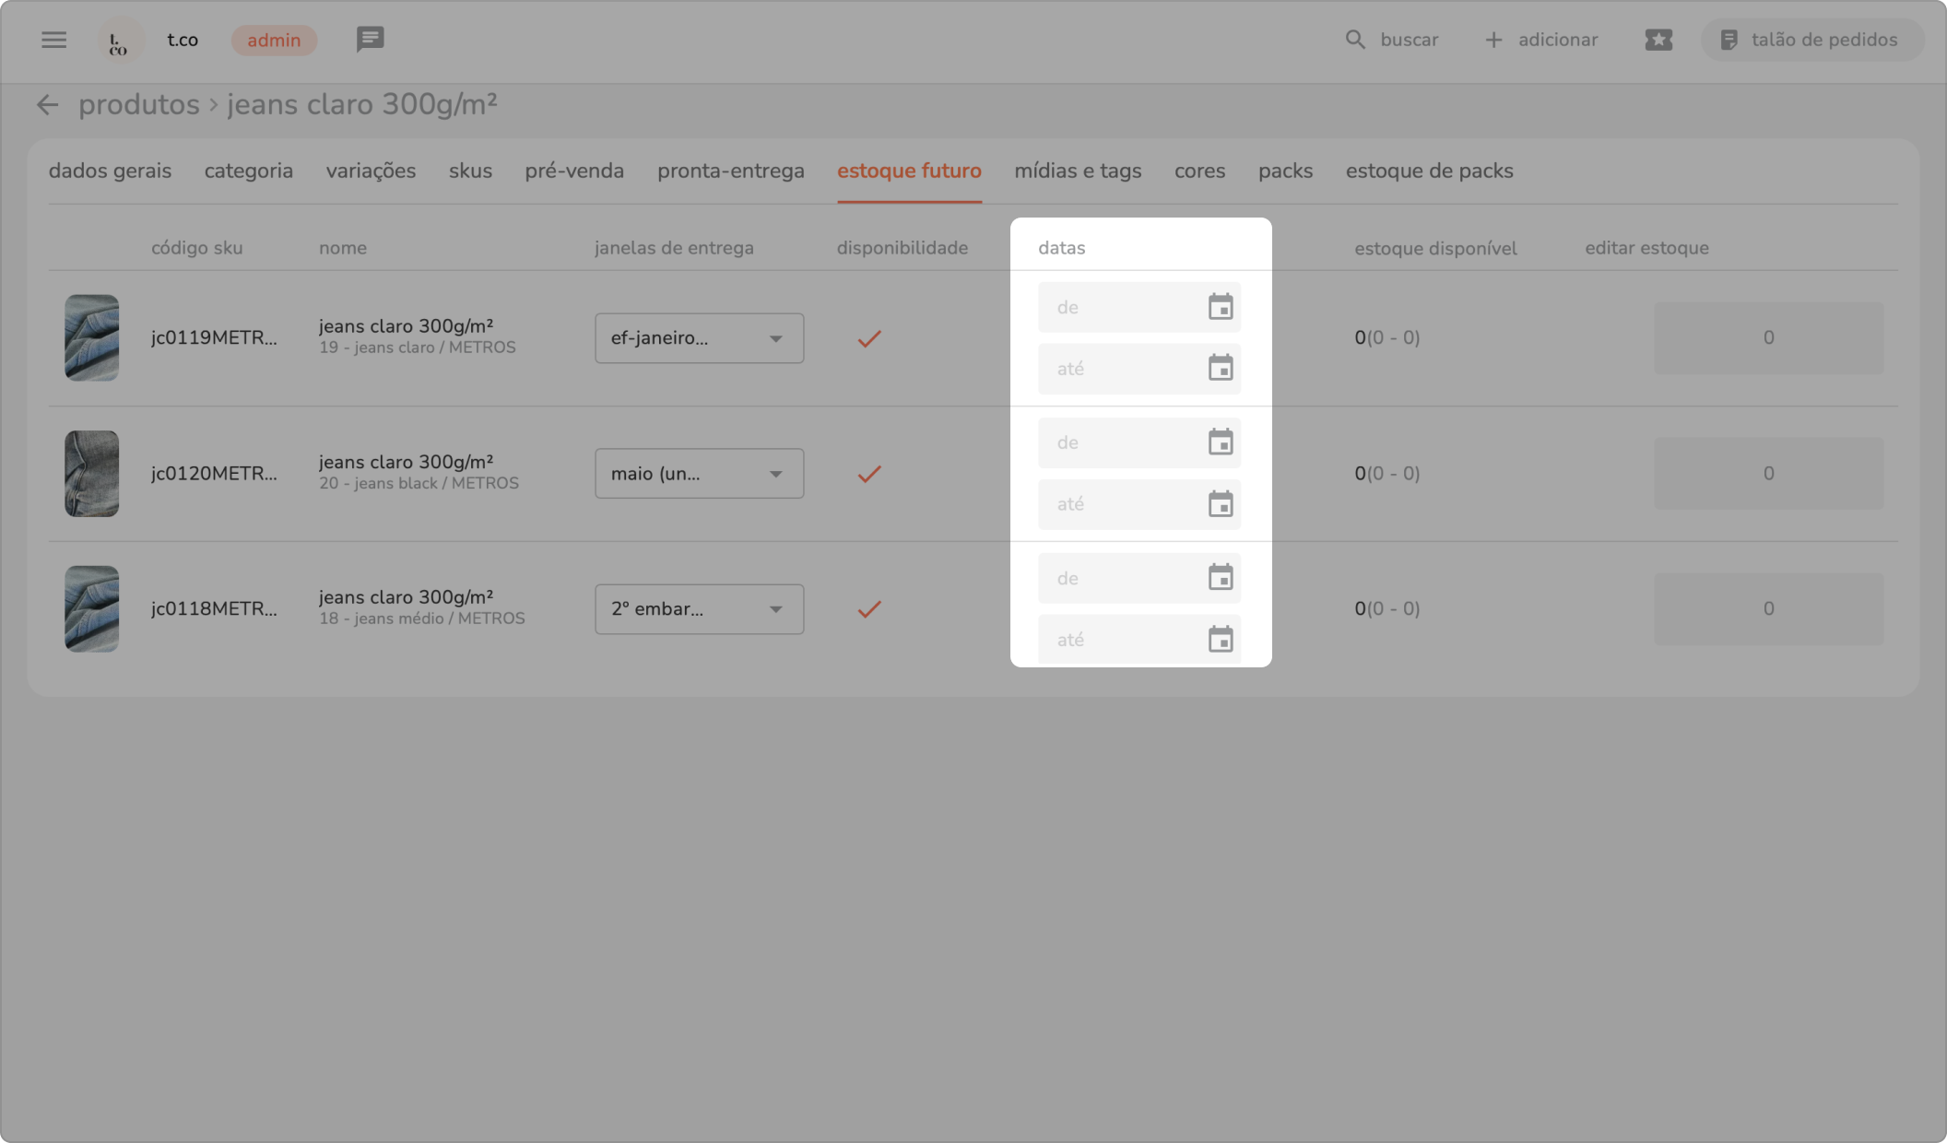Switch to the estoque de packs tab
The image size is (1947, 1143).
tap(1429, 171)
